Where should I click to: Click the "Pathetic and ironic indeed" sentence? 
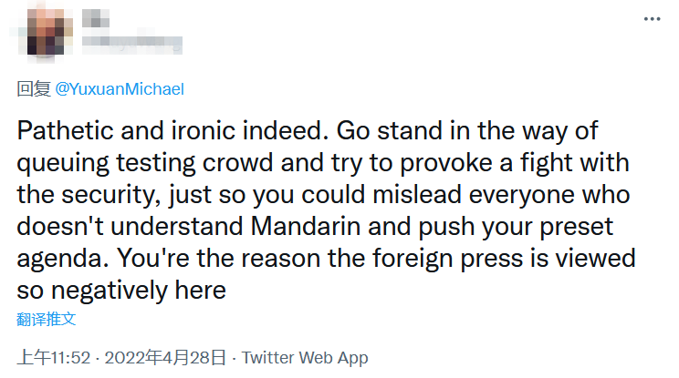coord(173,129)
